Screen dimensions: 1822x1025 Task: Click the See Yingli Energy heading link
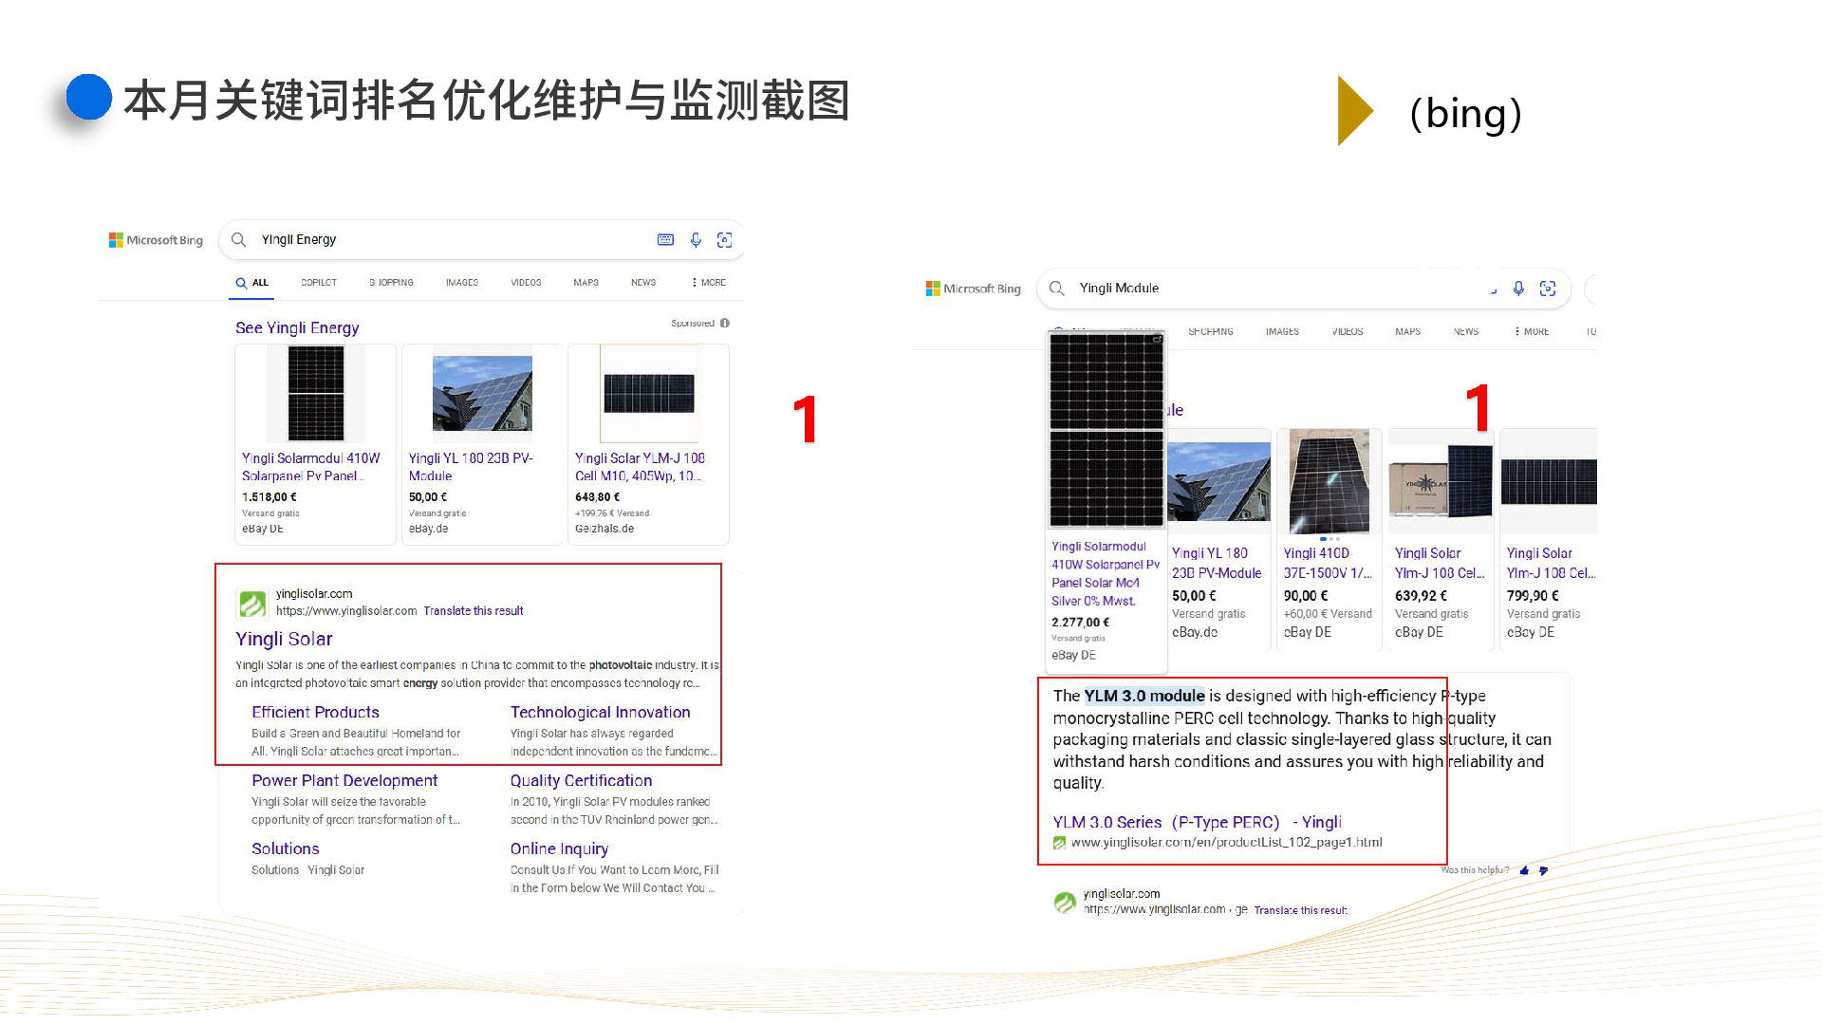coord(297,328)
